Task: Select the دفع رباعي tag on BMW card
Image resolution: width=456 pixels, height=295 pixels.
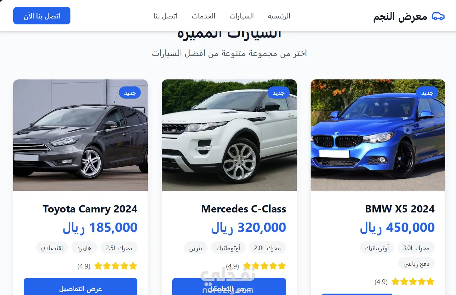Action: pos(417,264)
